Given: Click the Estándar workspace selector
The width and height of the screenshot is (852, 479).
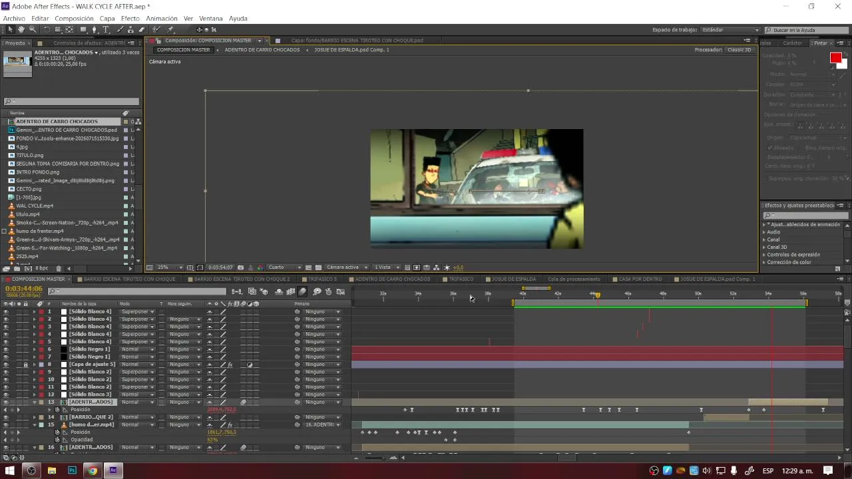Looking at the screenshot, I should coord(730,30).
